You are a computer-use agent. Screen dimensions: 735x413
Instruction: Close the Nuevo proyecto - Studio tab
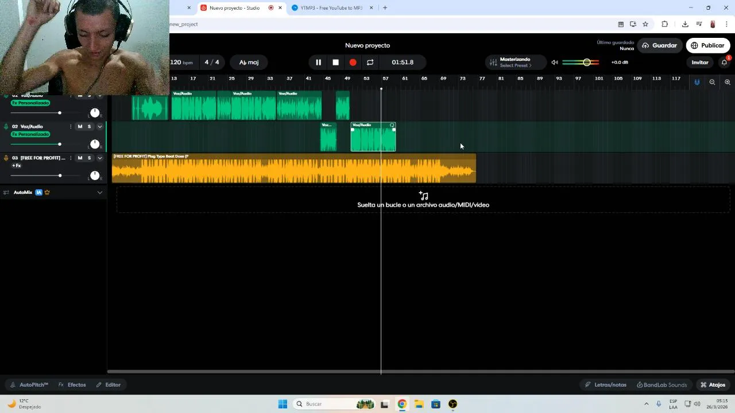pos(280,8)
